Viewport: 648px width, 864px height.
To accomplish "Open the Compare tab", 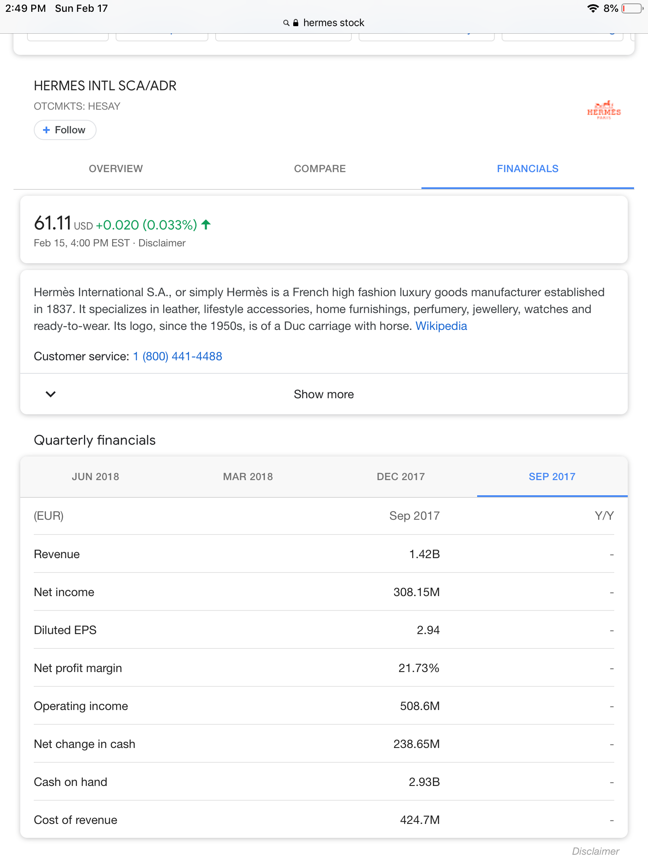I will coord(320,169).
